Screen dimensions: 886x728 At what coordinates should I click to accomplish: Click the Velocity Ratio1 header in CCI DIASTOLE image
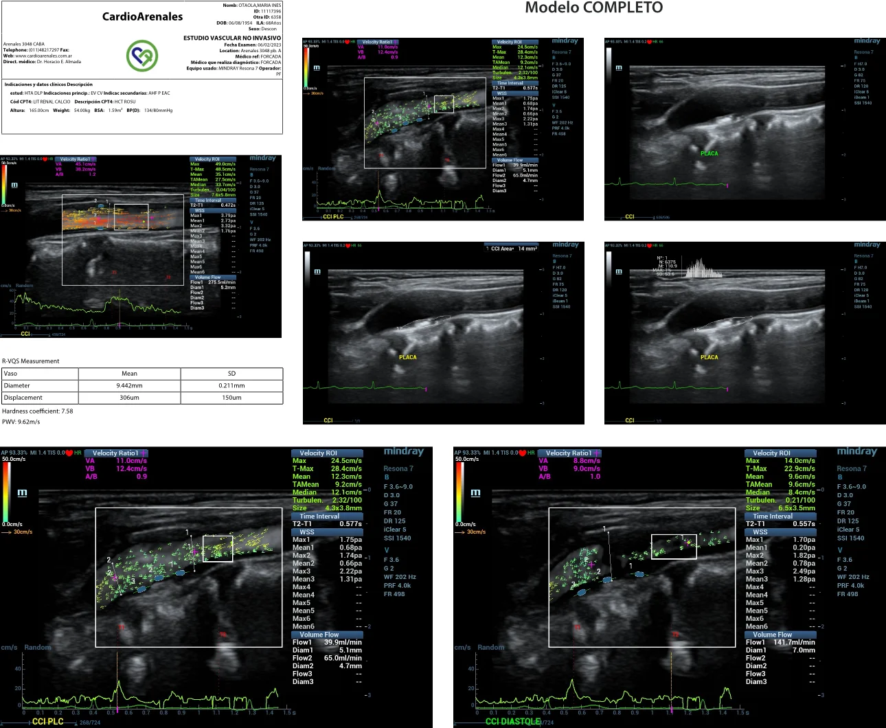tap(569, 453)
